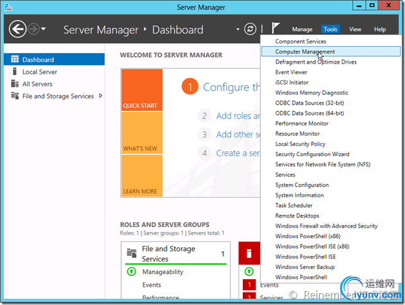Open the Help menu
Screen dimensions: 405x305
click(x=380, y=30)
